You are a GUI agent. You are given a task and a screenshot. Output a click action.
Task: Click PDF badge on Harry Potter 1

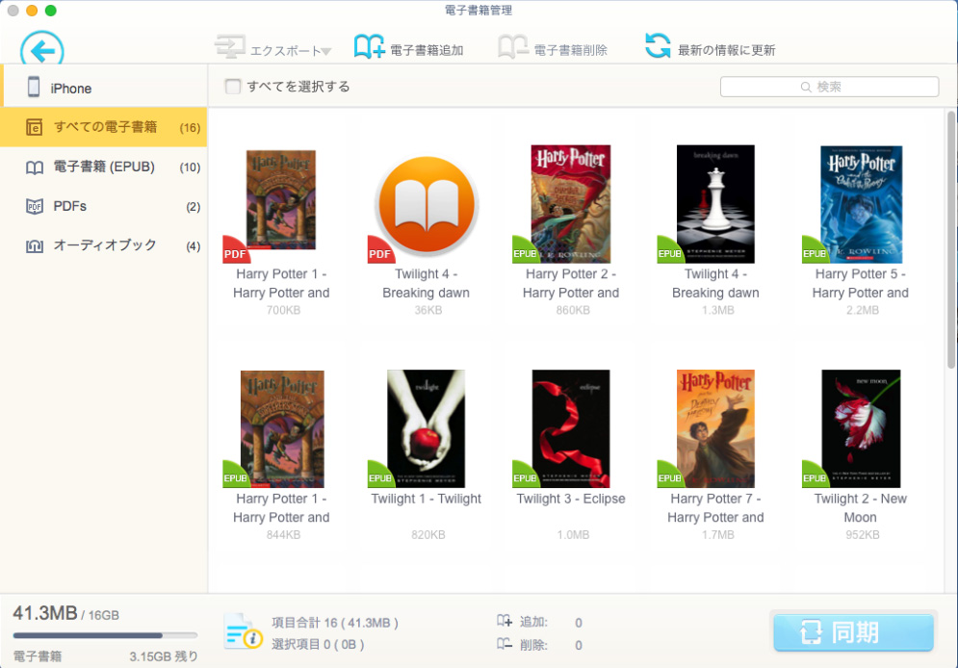[x=235, y=253]
